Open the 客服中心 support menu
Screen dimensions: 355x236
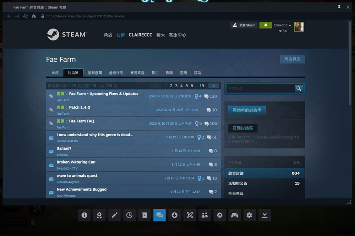pyautogui.click(x=177, y=35)
